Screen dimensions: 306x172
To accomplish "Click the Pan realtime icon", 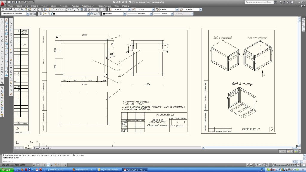I will (66, 9).
